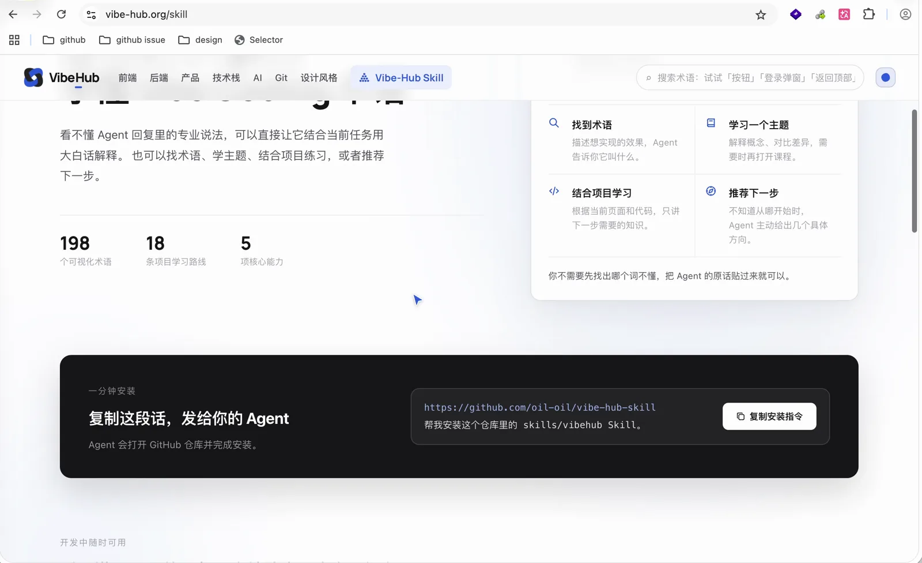Click the 开发中随时可用 label
This screenshot has height=563, width=922.
point(93,542)
